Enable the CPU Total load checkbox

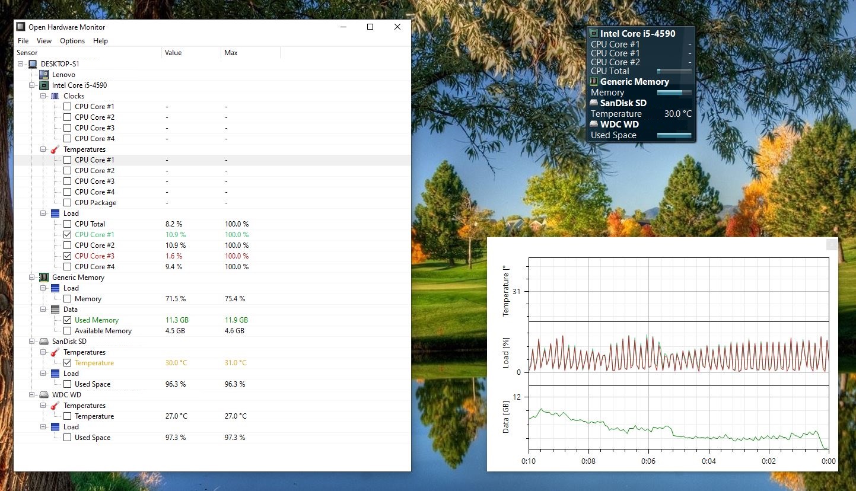click(x=67, y=224)
